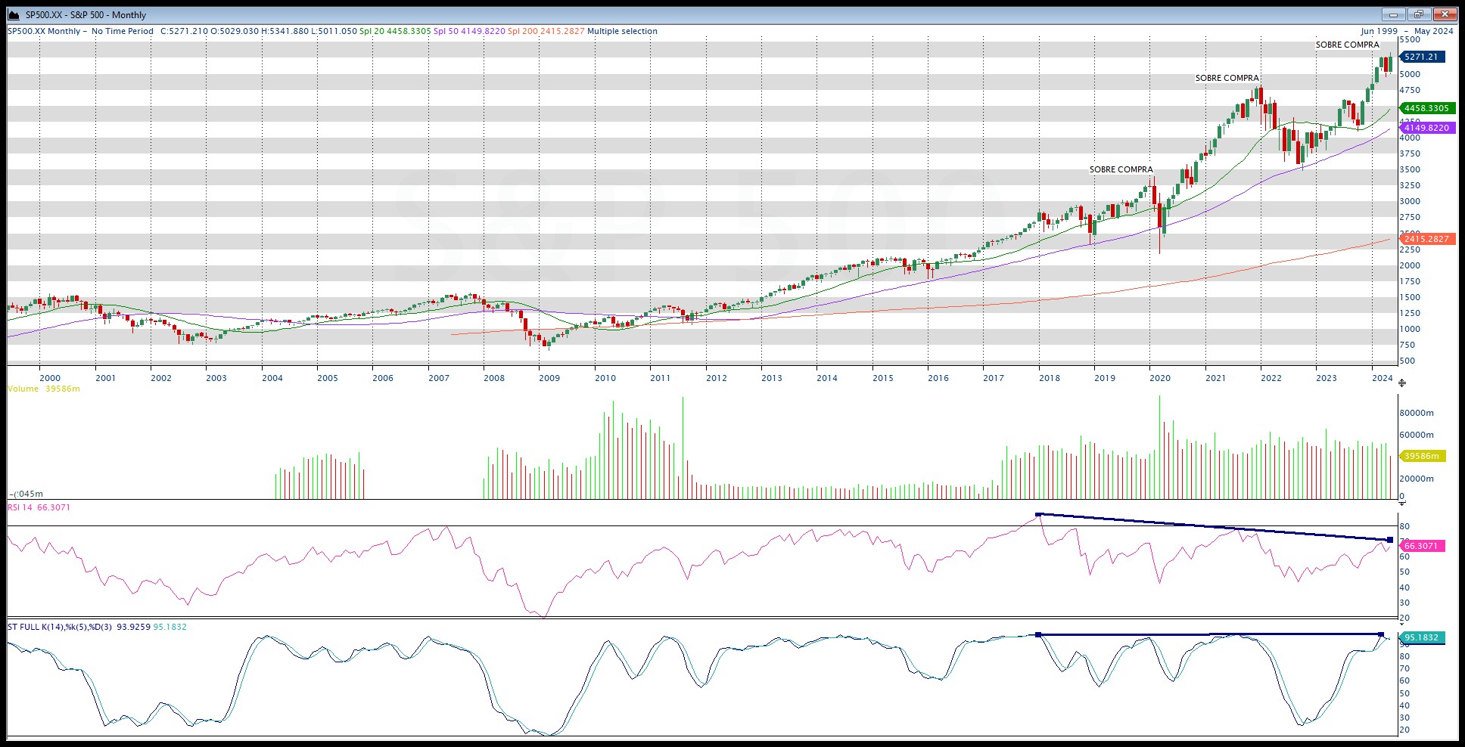Select the purple 4149.8220 SMA price tag
Screen dimensions: 1465x747
click(x=1427, y=128)
